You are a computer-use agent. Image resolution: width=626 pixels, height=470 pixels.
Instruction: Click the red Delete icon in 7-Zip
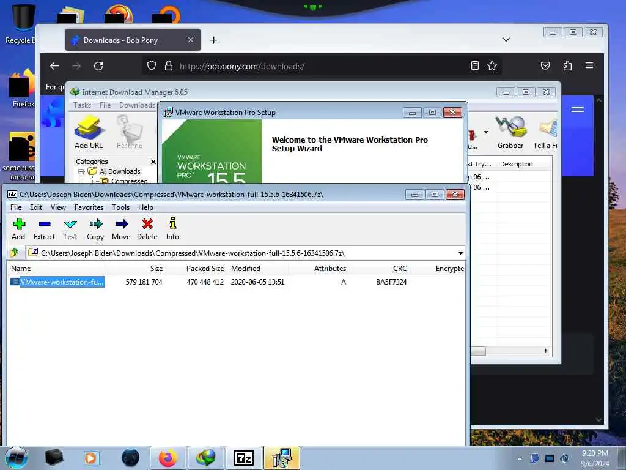pyautogui.click(x=147, y=229)
